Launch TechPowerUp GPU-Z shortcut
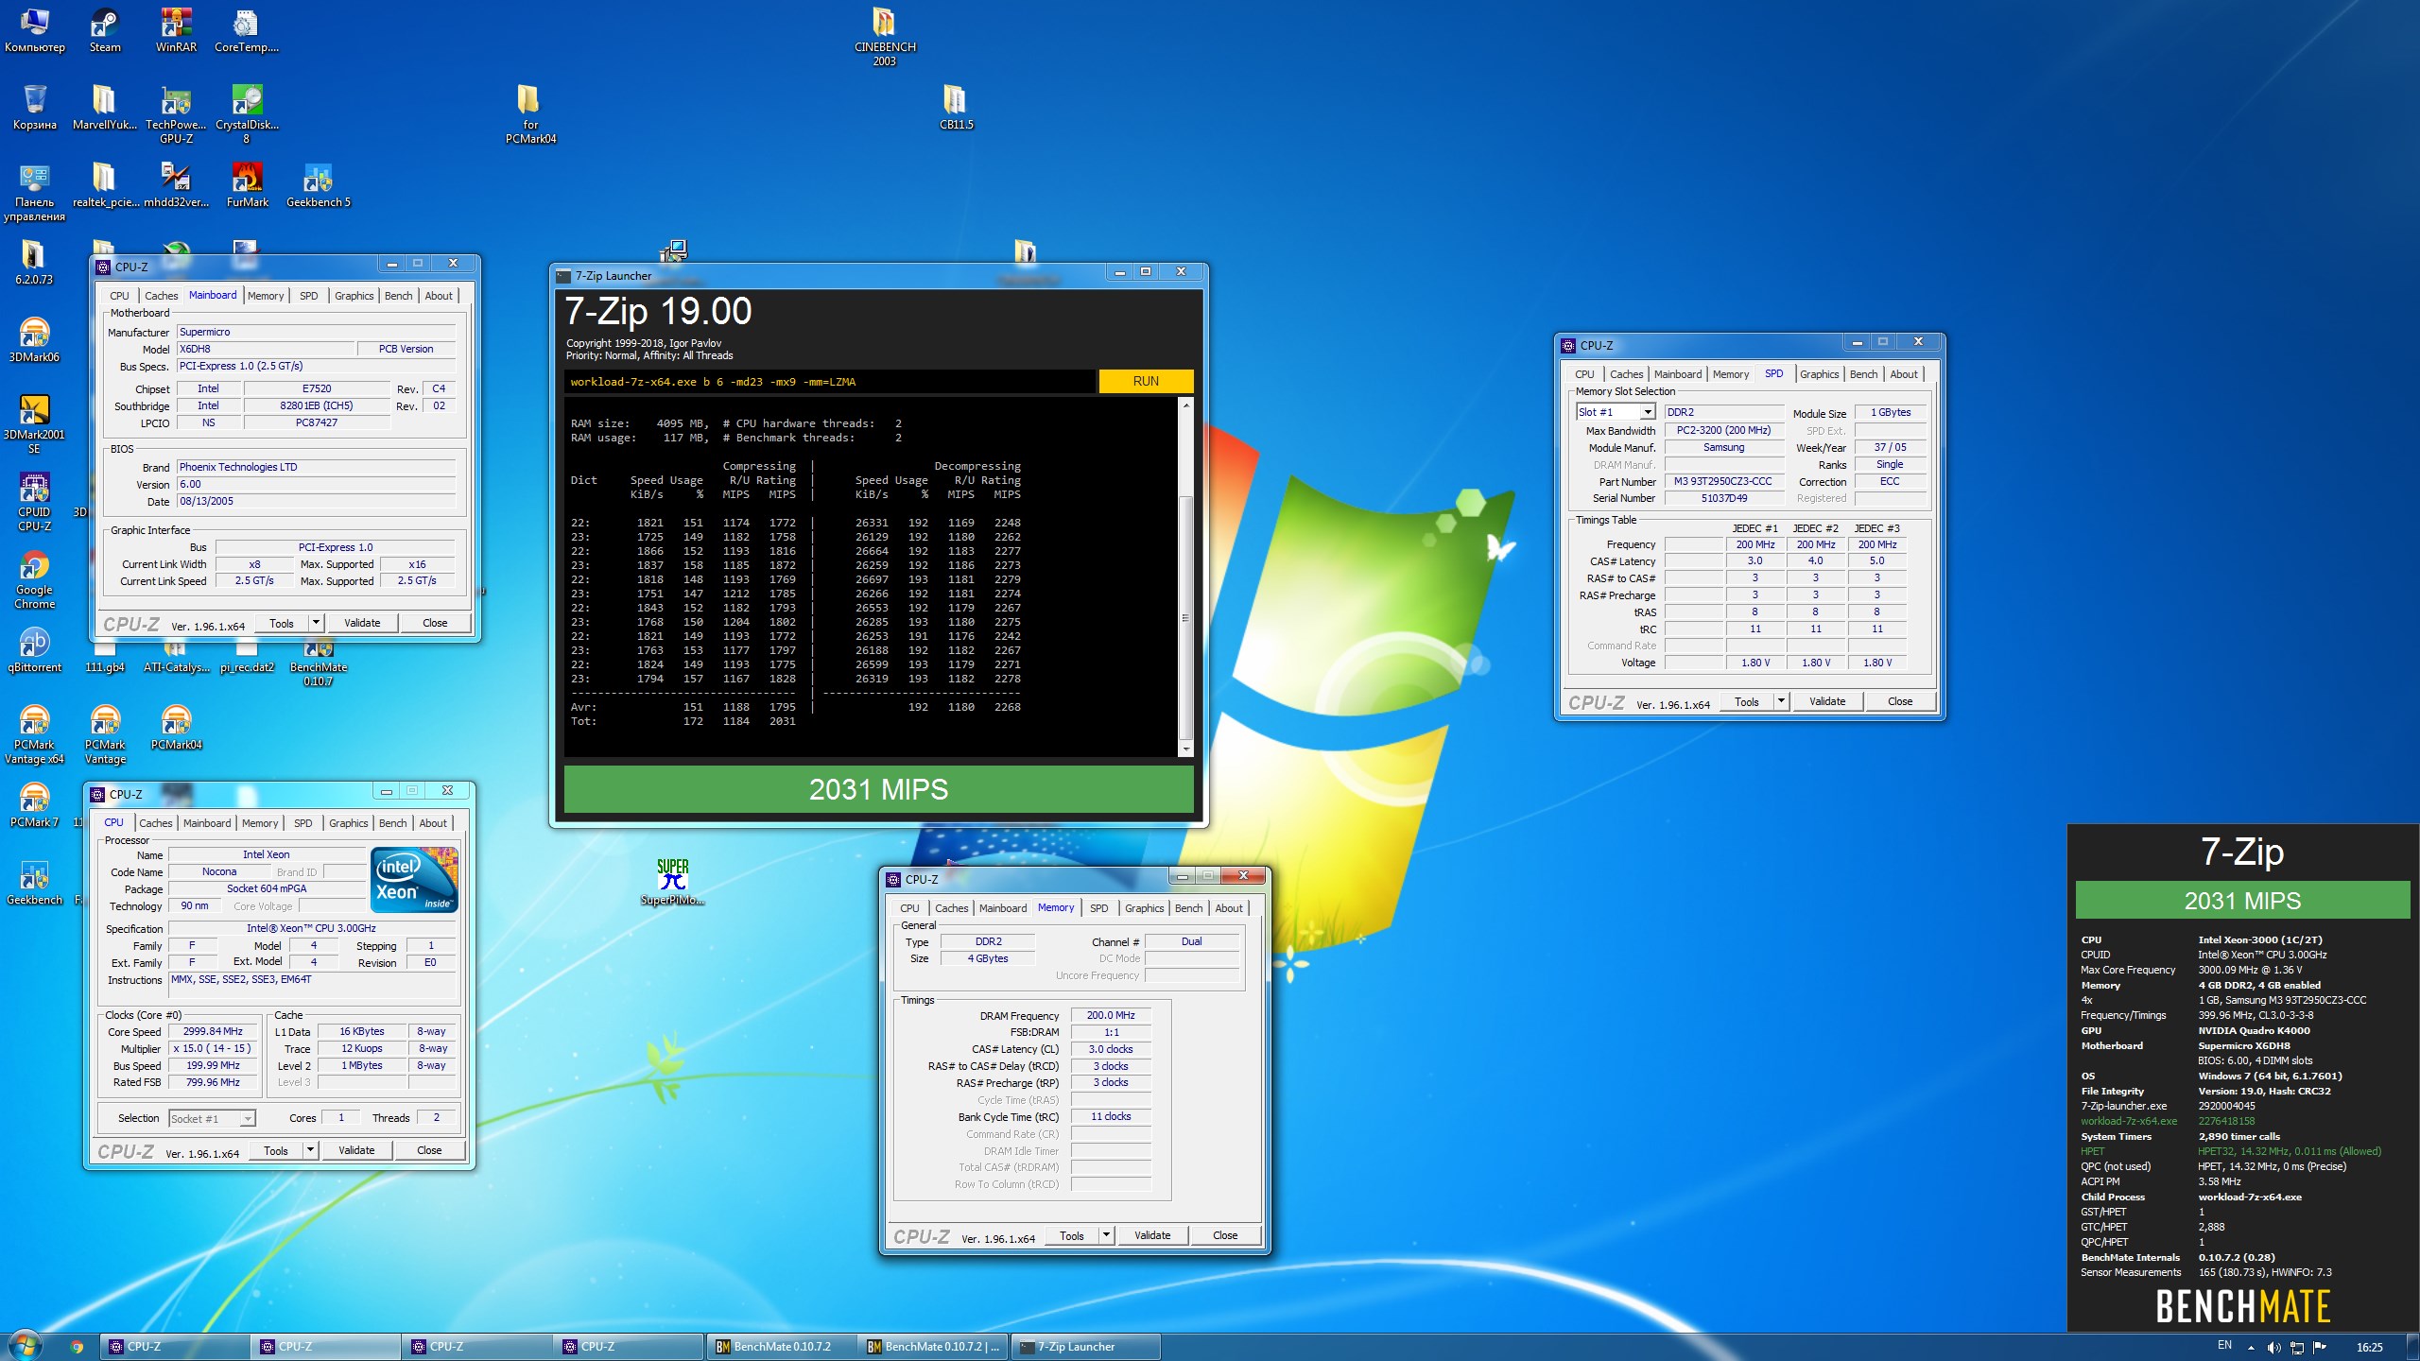The image size is (2420, 1361). pyautogui.click(x=176, y=114)
